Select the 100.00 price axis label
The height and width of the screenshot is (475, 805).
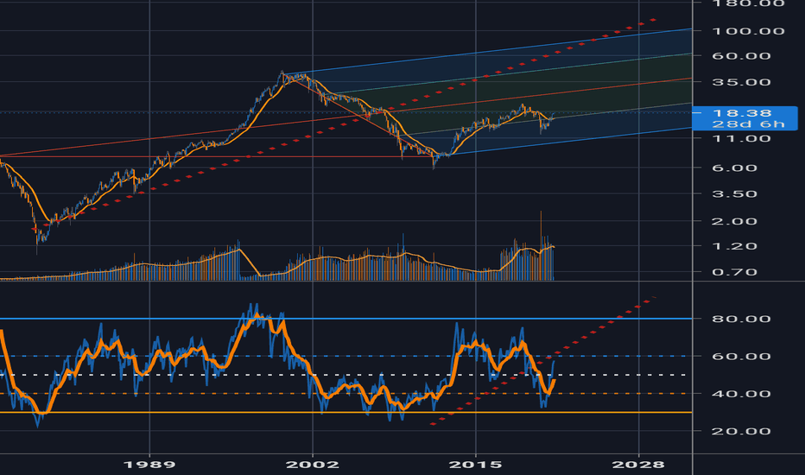tap(748, 31)
